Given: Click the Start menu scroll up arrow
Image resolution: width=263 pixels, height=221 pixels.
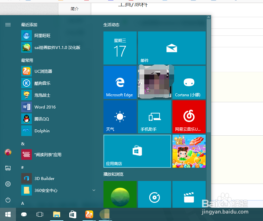Looking at the screenshot, I should (209, 17).
